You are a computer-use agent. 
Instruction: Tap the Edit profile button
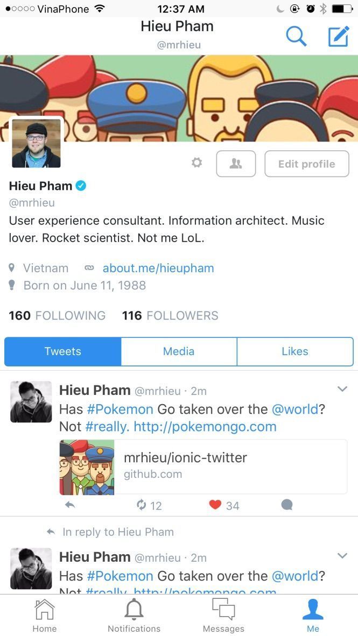click(x=307, y=164)
